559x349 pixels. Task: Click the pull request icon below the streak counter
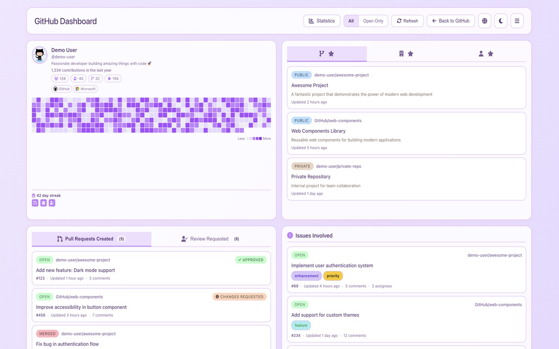tap(35, 202)
